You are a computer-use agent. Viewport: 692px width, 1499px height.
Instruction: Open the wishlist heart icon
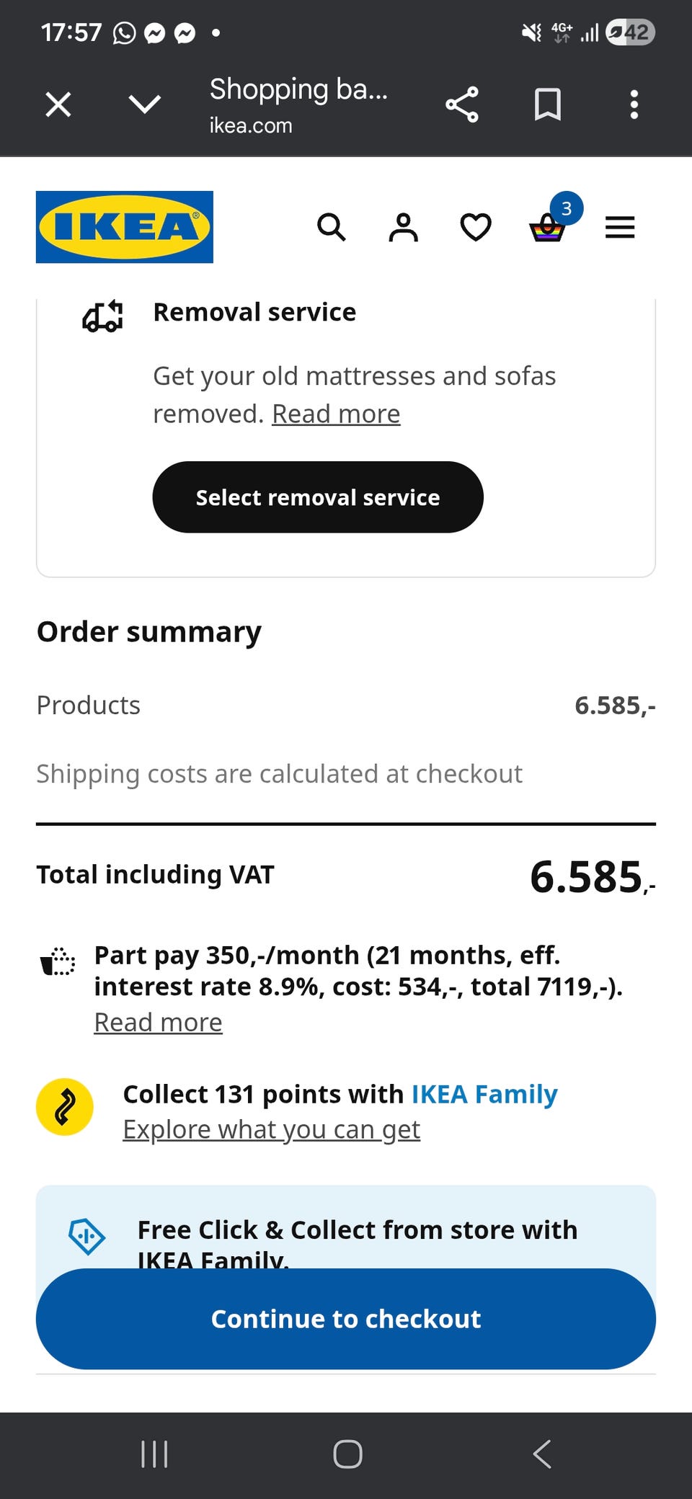pyautogui.click(x=476, y=227)
